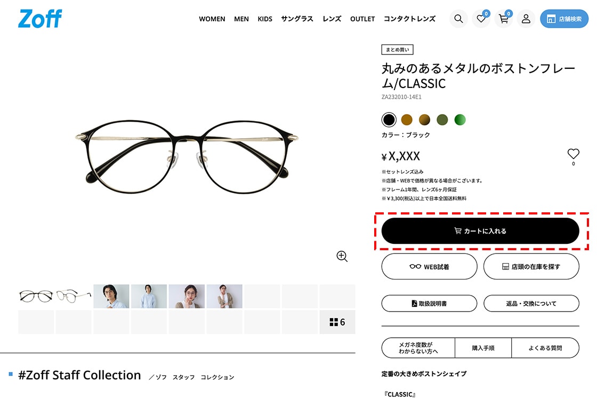Open the favorites heart icon in header
This screenshot has width=597, height=398.
481,19
